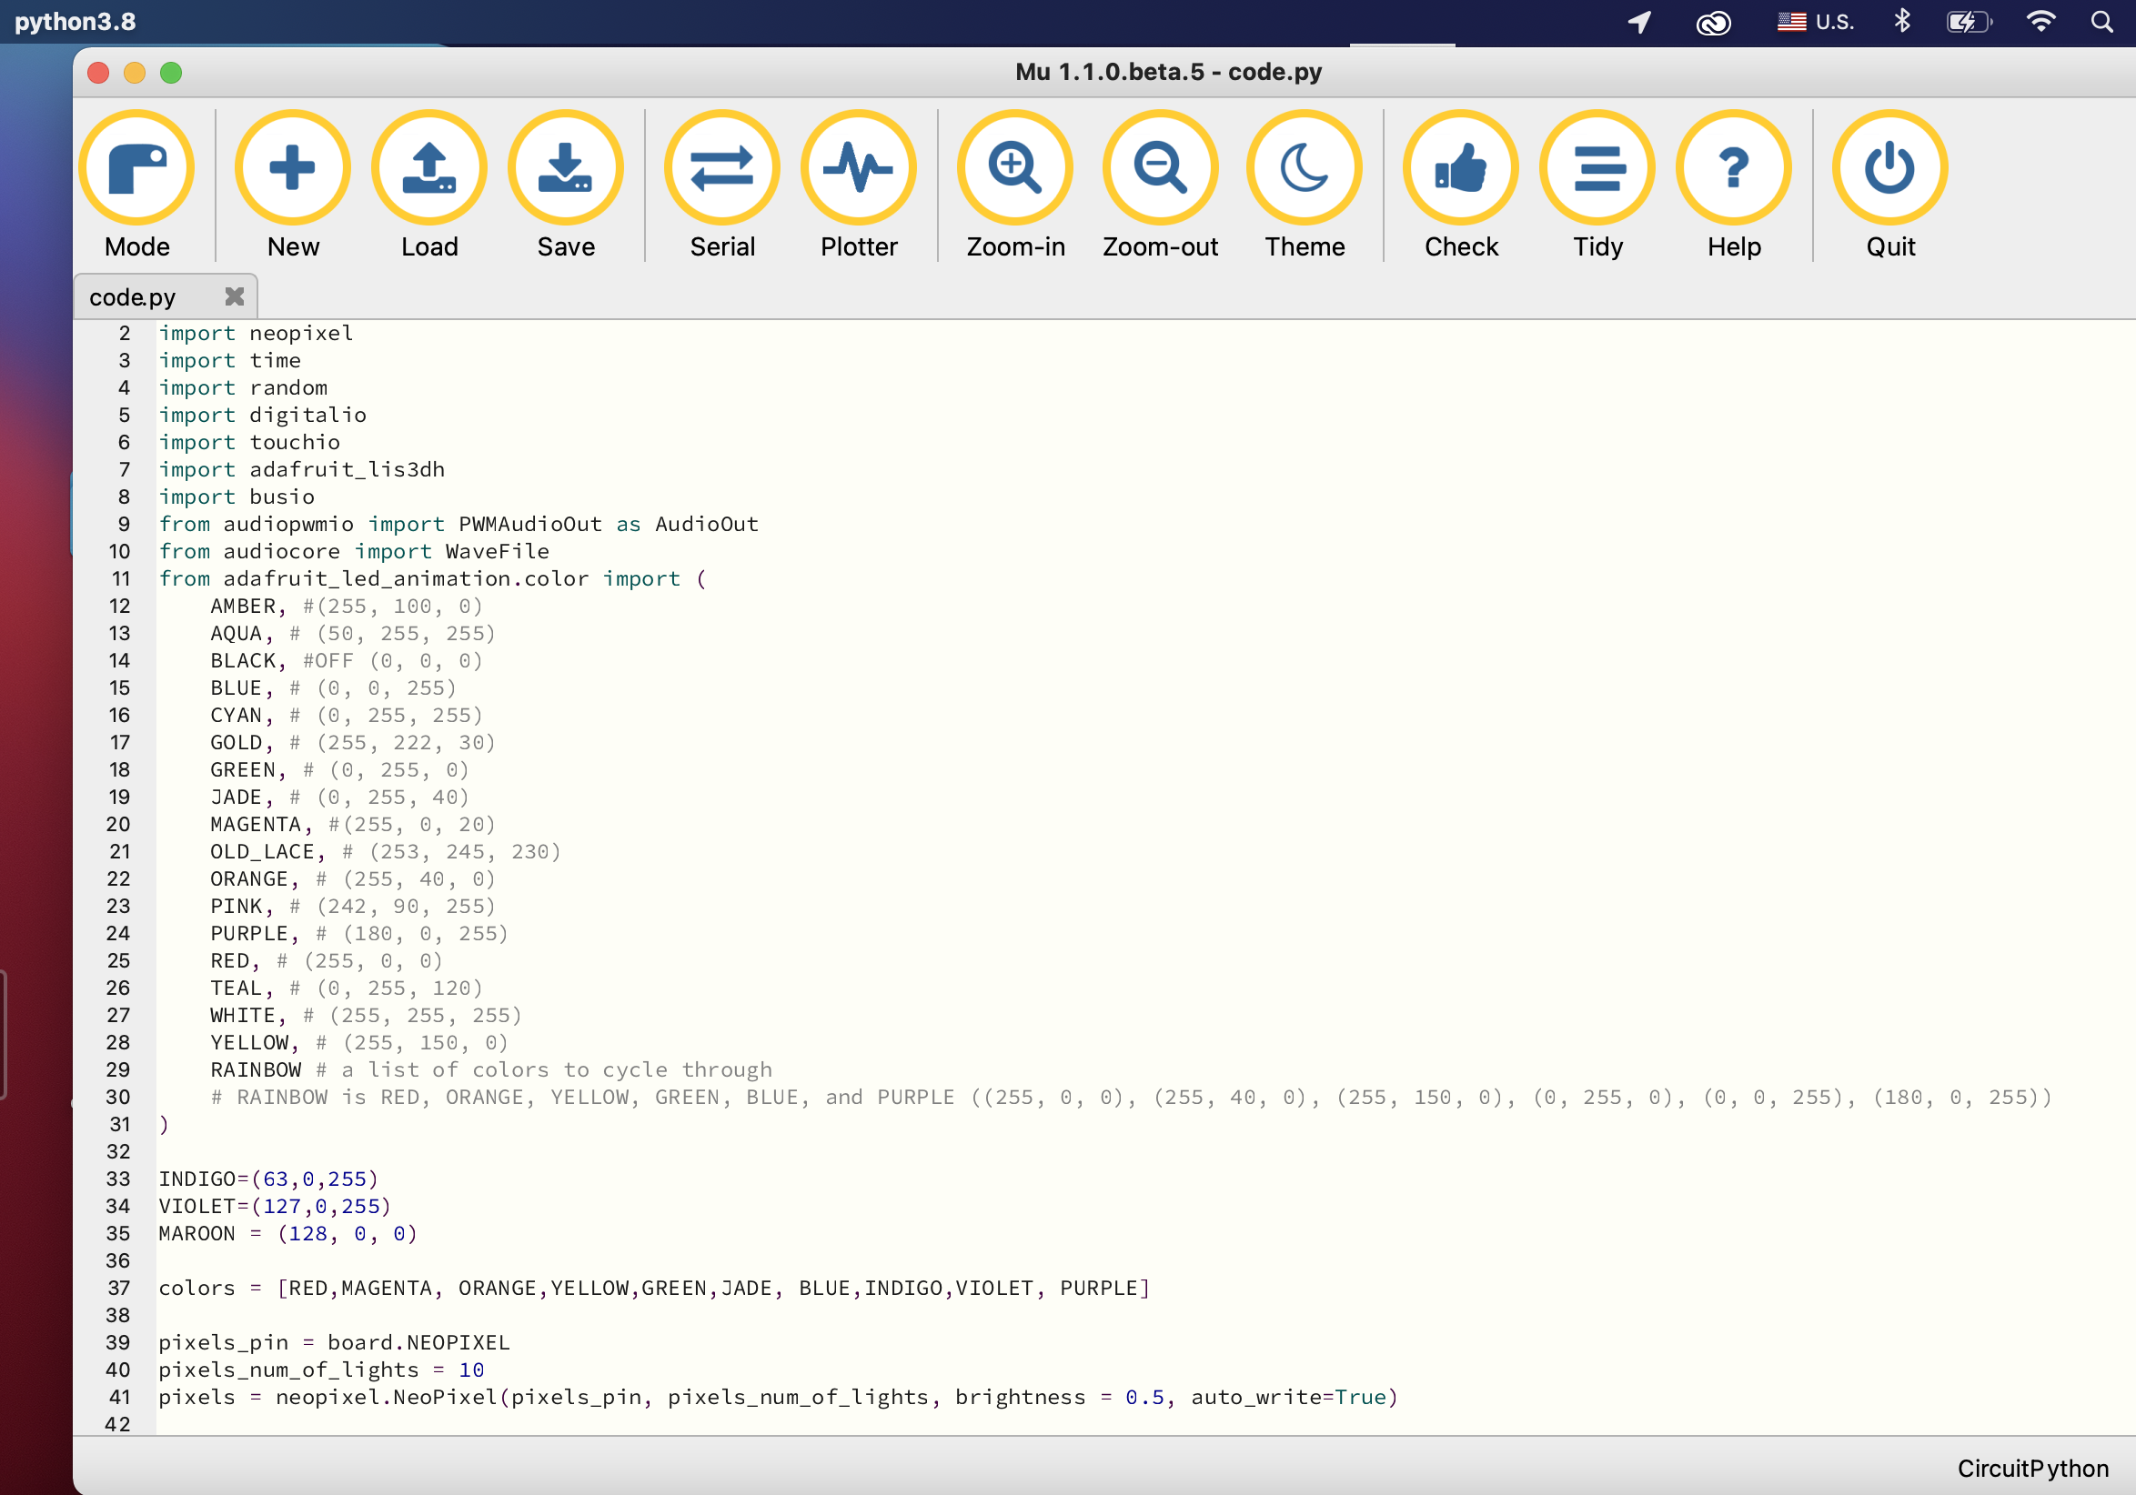Close the code.py tab

tap(235, 296)
